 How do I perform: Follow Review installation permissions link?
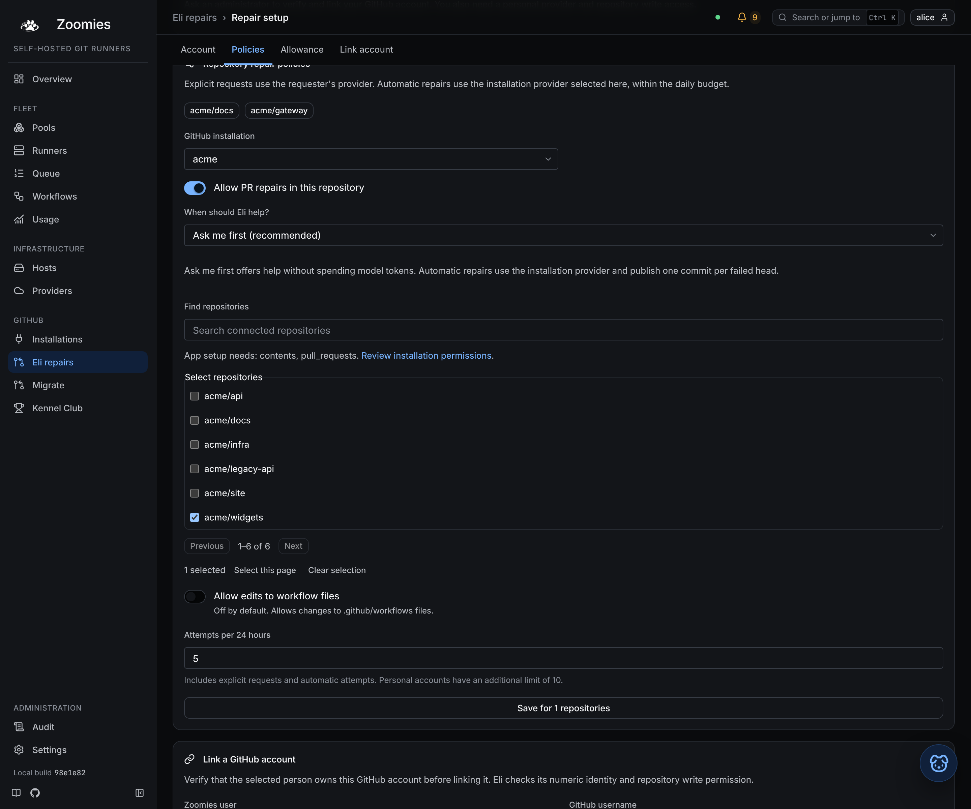426,356
